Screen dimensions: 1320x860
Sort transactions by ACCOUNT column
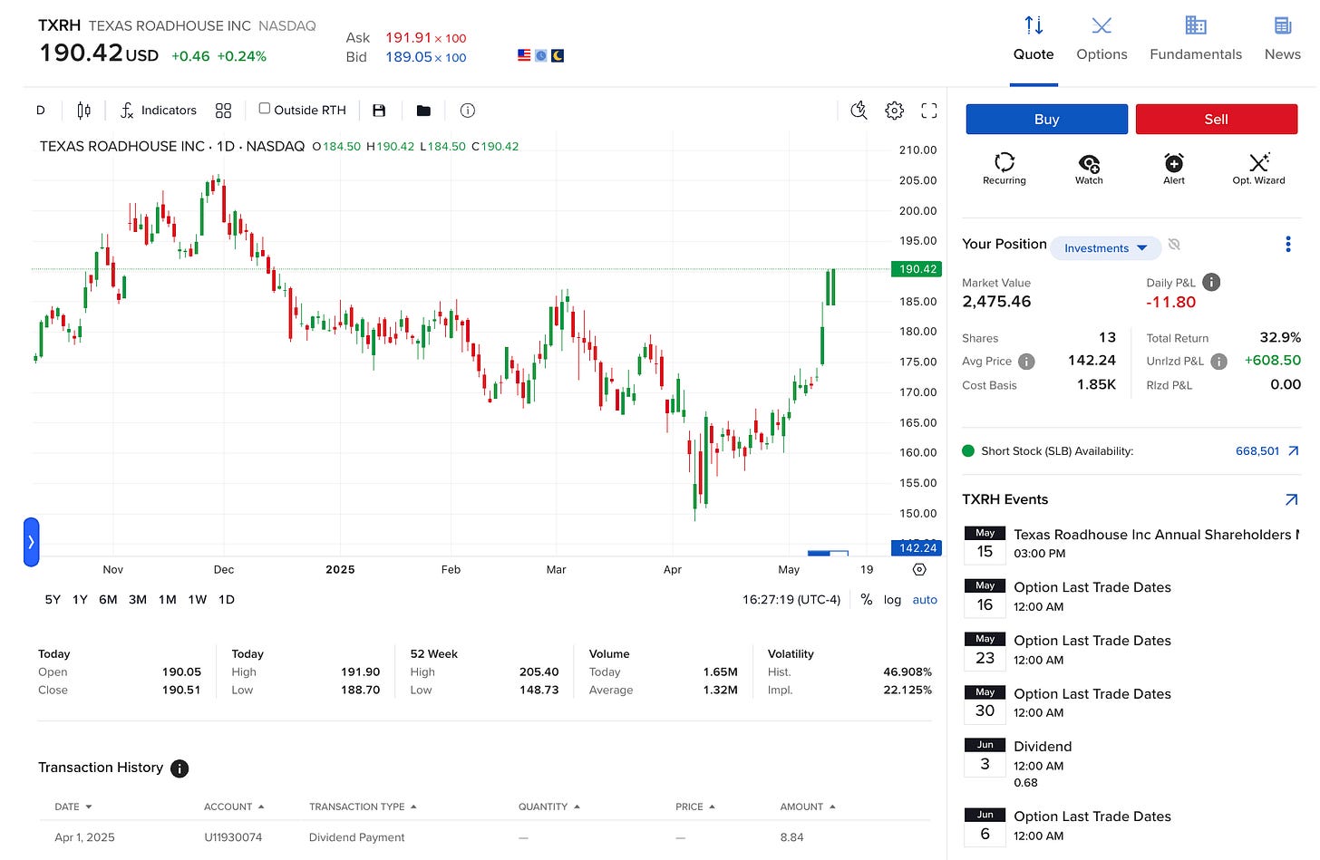pyautogui.click(x=234, y=807)
